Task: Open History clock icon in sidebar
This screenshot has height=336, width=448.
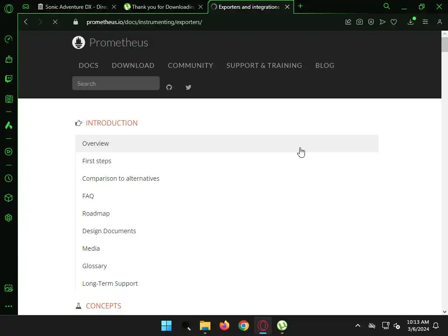Action: pyautogui.click(x=9, y=178)
